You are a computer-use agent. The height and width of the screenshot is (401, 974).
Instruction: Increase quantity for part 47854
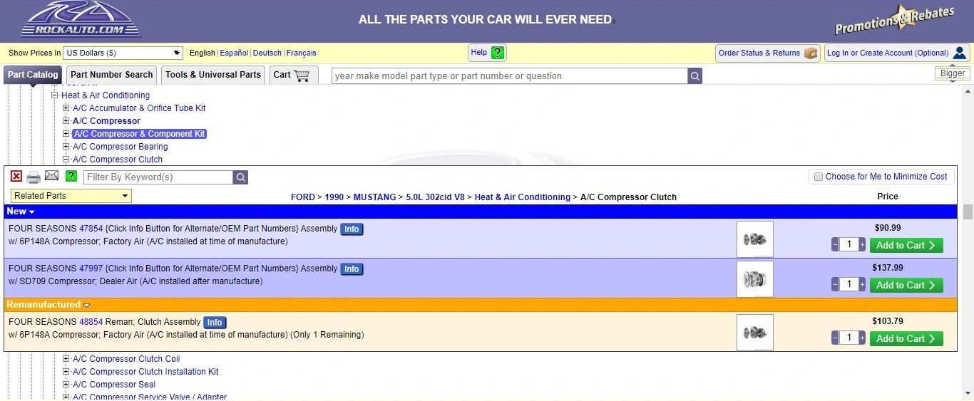[x=862, y=245]
